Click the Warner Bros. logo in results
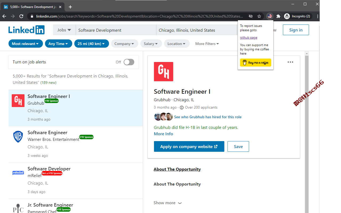The height and width of the screenshot is (213, 341). 18,137
